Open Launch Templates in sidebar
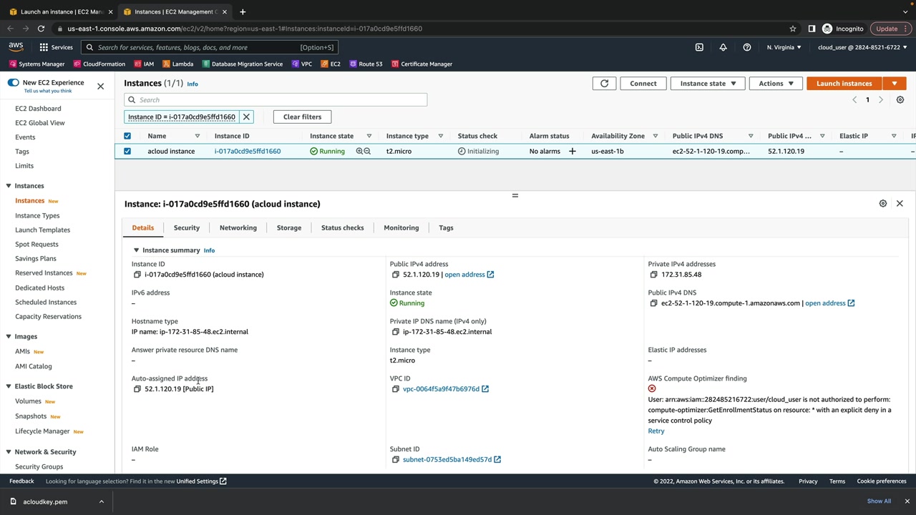The image size is (916, 515). coord(42,230)
